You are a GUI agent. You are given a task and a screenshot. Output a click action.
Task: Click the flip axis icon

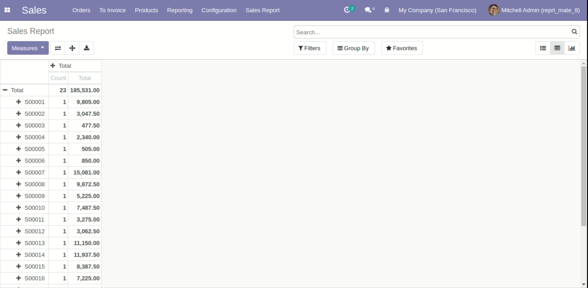58,48
